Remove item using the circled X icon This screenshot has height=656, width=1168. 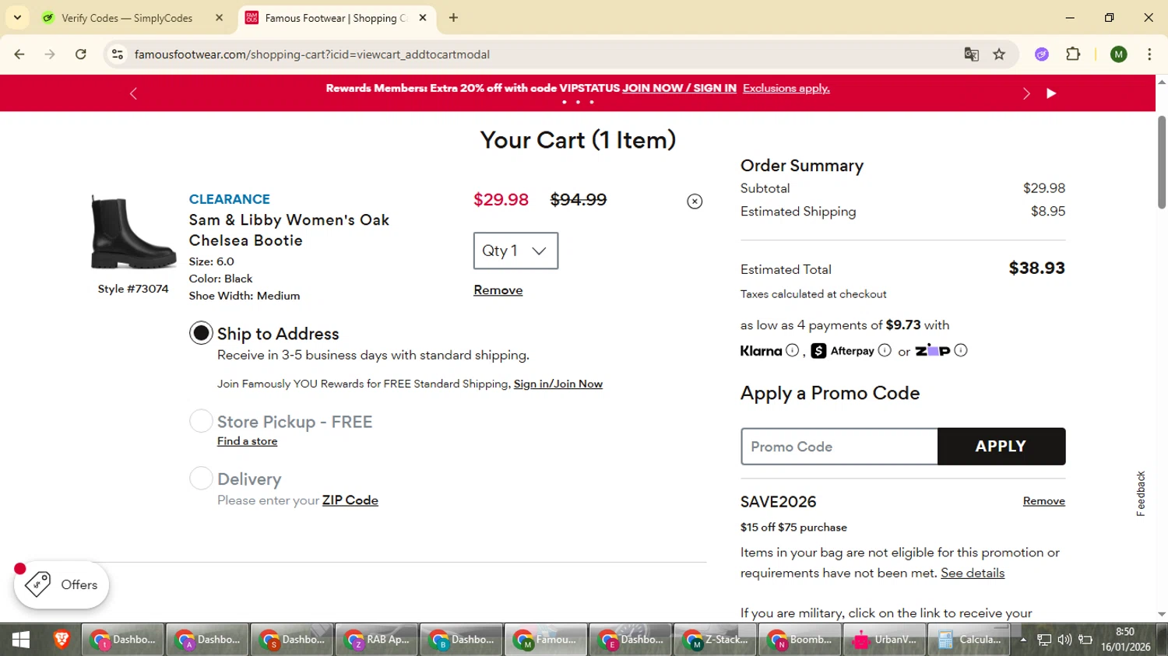point(695,202)
